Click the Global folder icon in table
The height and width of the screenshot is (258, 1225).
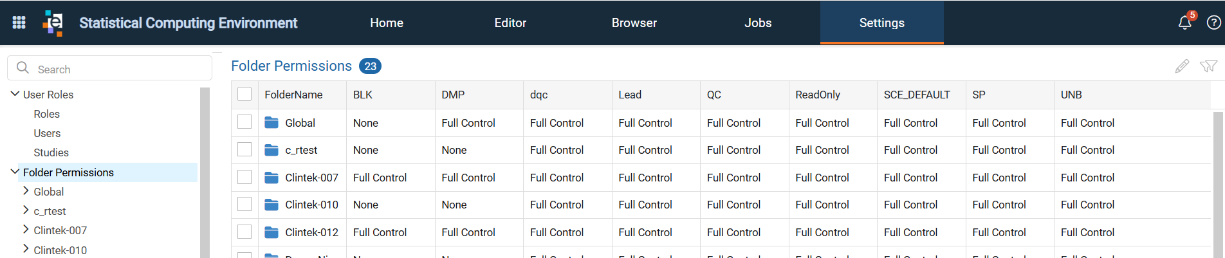[x=272, y=122]
